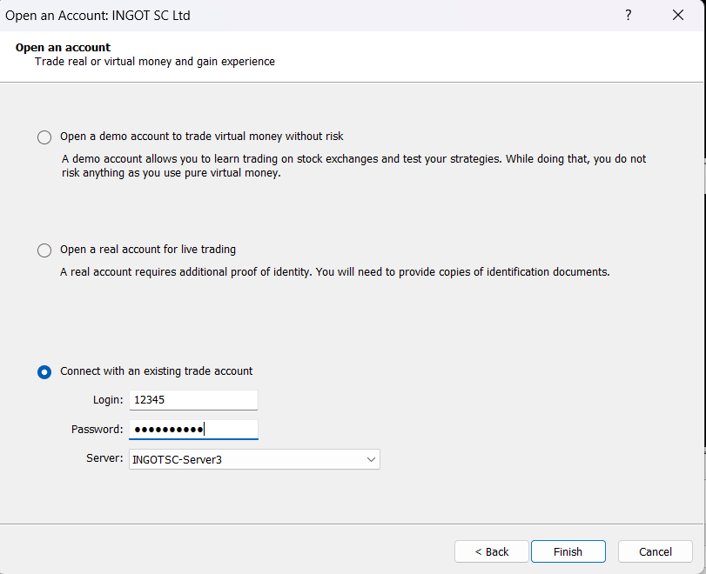Image resolution: width=706 pixels, height=574 pixels.
Task: Click the 'Password:' field label
Action: (97, 430)
